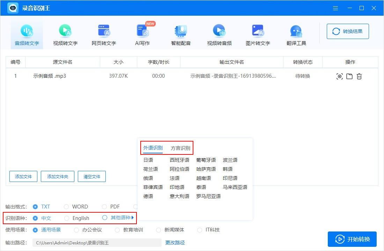Choose 荷兰语 from language list

(x=150, y=169)
